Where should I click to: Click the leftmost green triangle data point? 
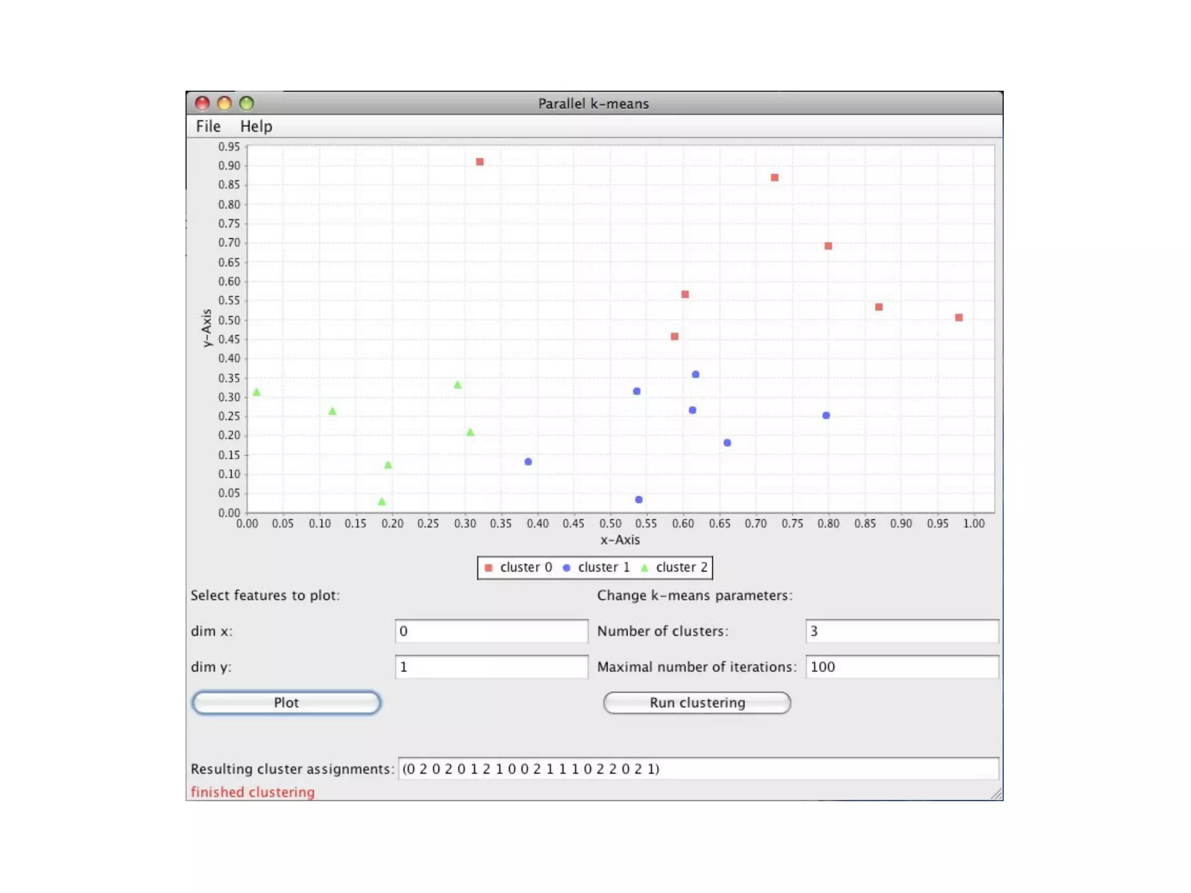point(256,392)
